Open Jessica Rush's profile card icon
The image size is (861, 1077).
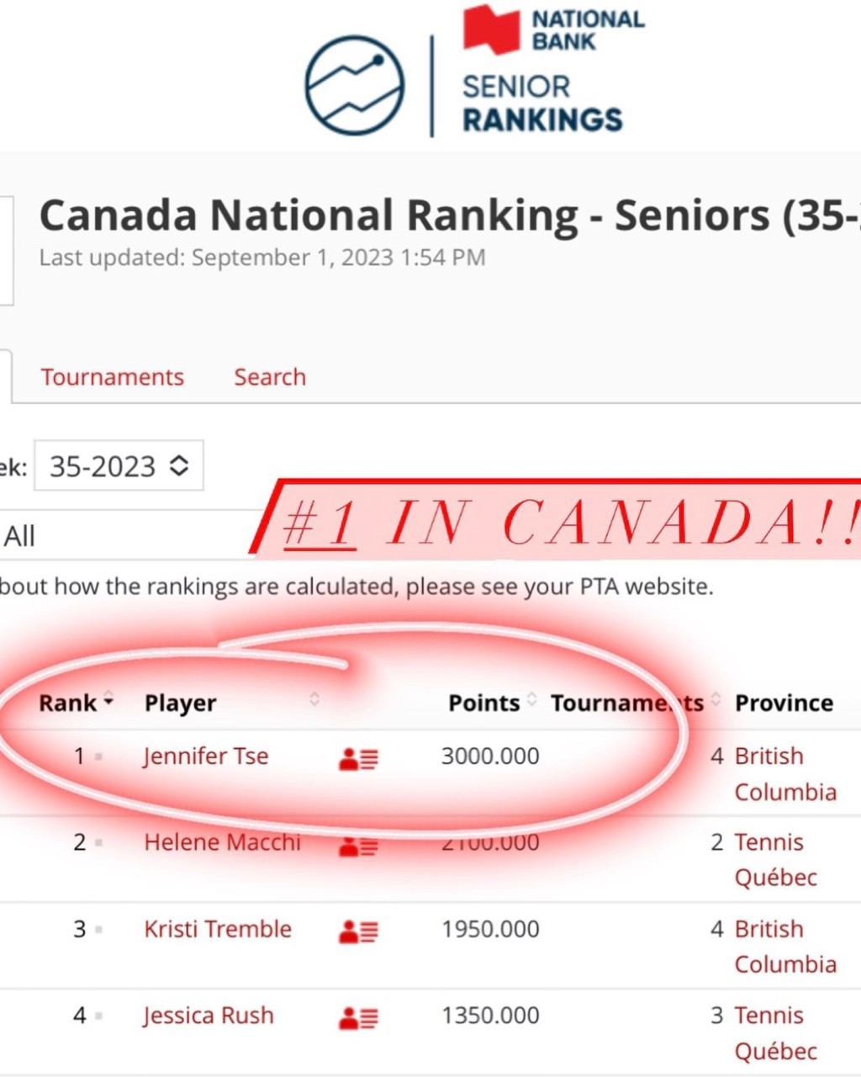coord(359,1018)
